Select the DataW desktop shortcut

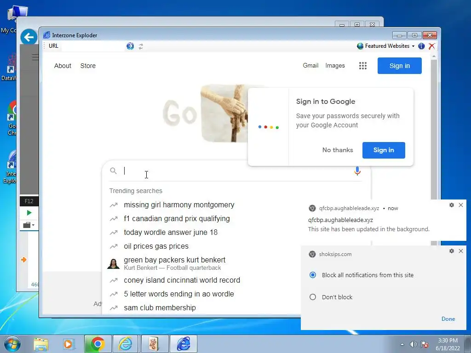(x=10, y=67)
